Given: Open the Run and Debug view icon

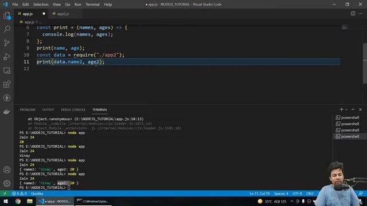Looking at the screenshot, I should 7,57.
